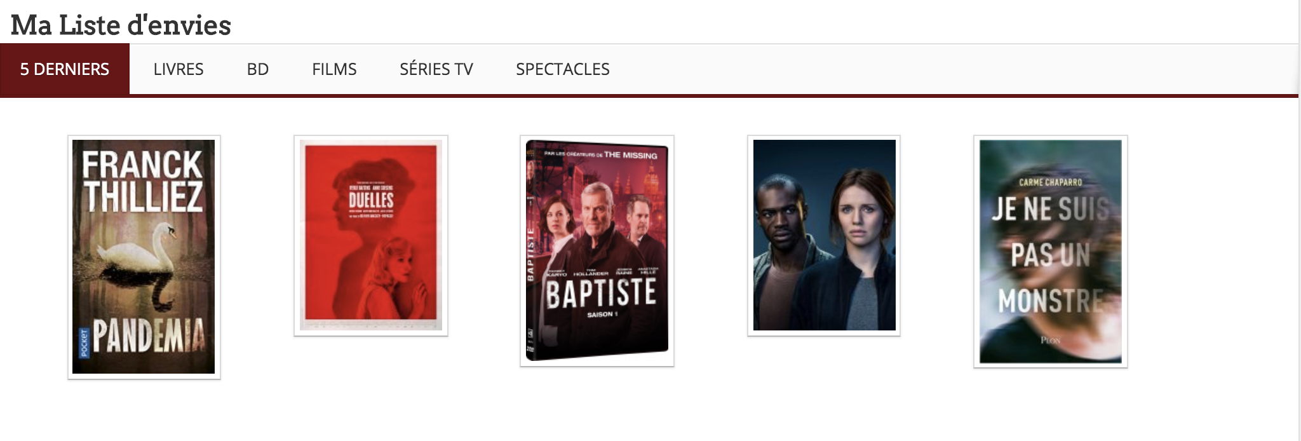Open the poster showing a man and woman
This screenshot has height=441, width=1301.
click(x=824, y=235)
